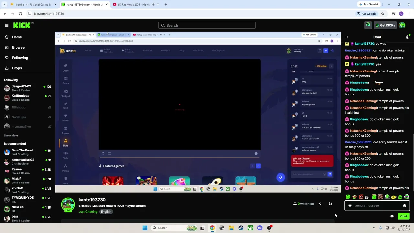Go back to the previous page
The height and width of the screenshot is (233, 414).
5,14
